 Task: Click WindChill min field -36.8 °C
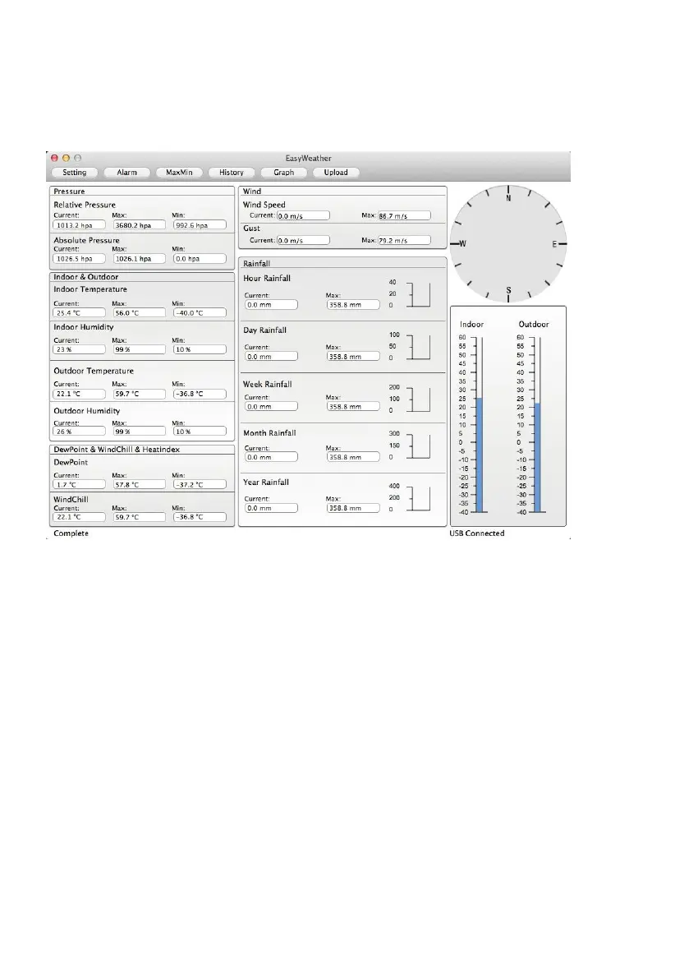[x=200, y=517]
